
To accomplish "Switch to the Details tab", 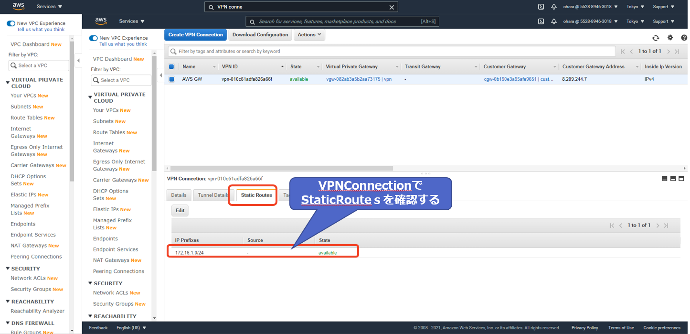I will pos(179,195).
